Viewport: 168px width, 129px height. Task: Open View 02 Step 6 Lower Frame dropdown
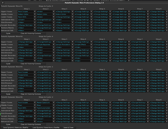[121, 47]
